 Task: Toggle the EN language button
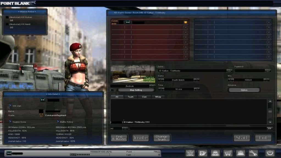(x=269, y=128)
